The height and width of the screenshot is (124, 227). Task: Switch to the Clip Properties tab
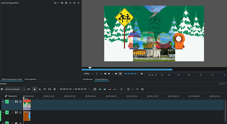30,79
